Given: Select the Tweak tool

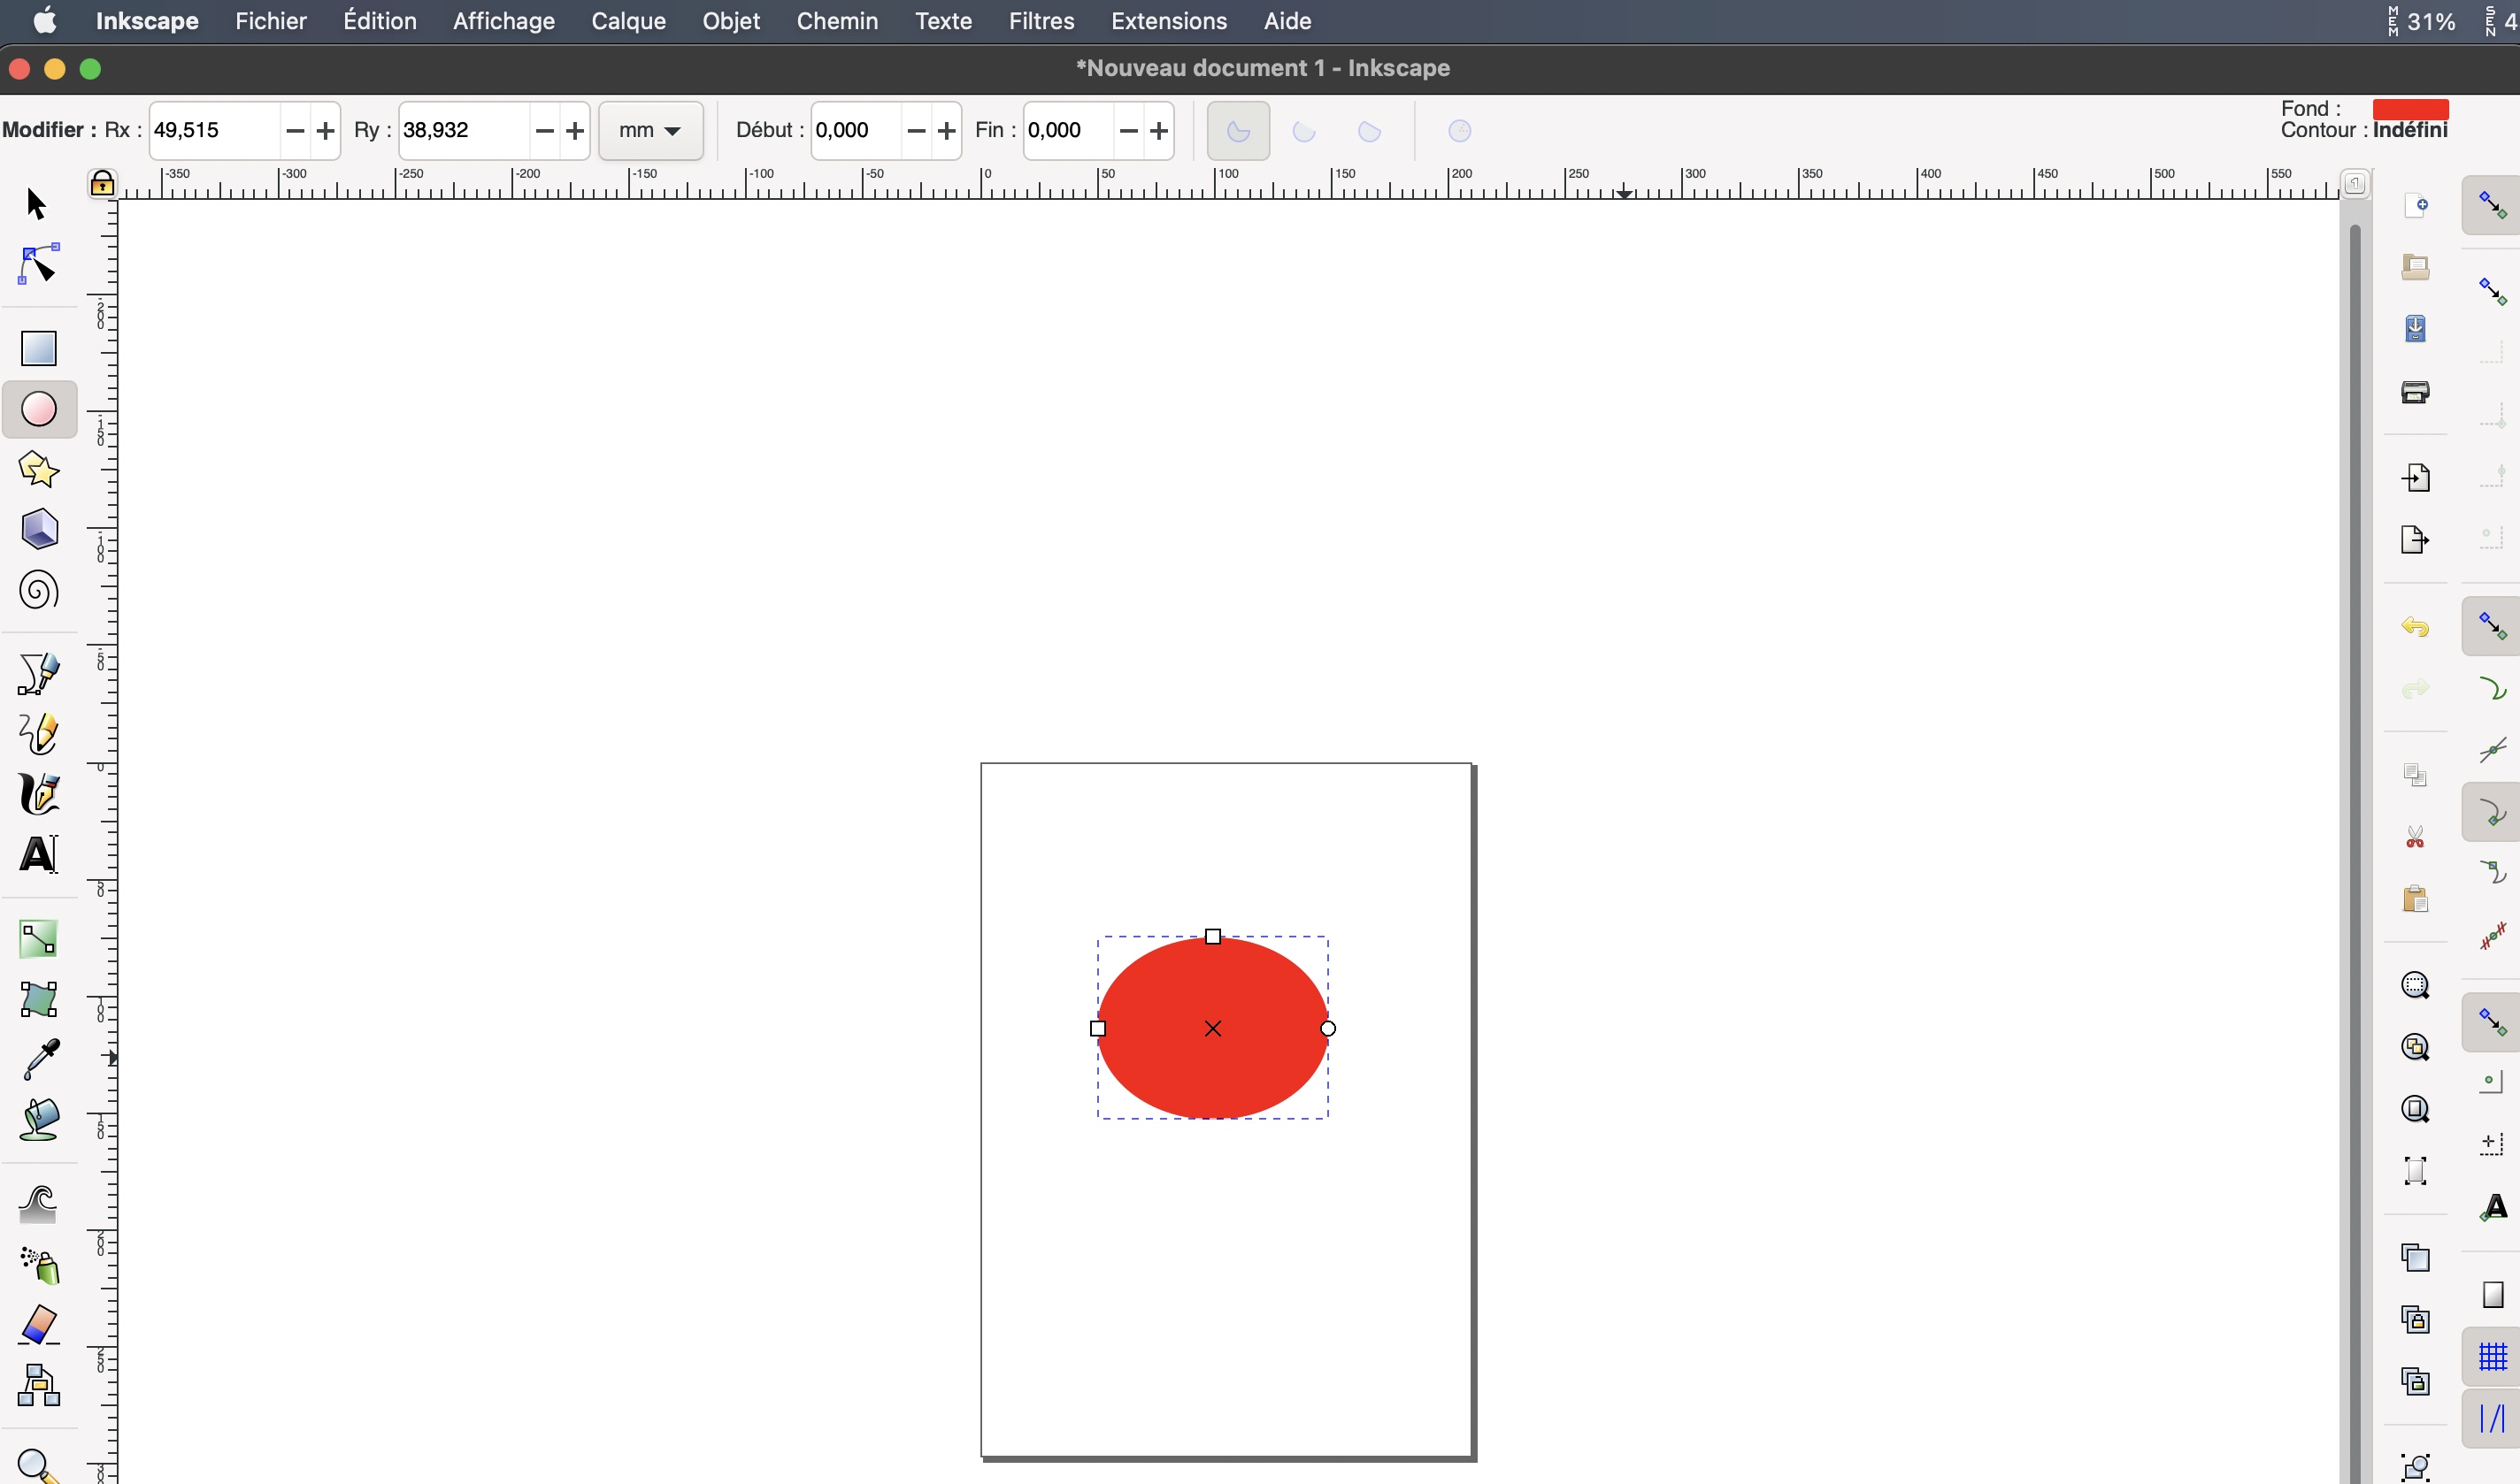Looking at the screenshot, I should pos(39,1204).
